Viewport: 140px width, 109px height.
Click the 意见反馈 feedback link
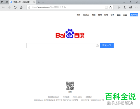(x=59, y=100)
